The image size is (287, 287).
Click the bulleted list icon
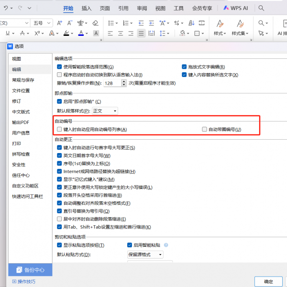coord(111,23)
